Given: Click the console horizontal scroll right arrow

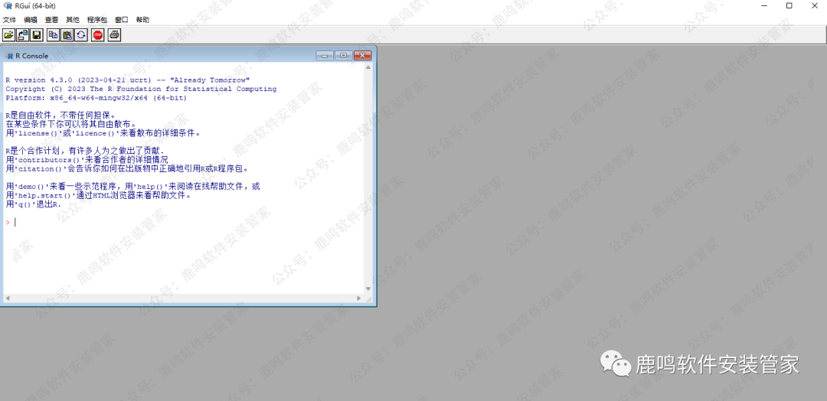Looking at the screenshot, I should pyautogui.click(x=358, y=298).
